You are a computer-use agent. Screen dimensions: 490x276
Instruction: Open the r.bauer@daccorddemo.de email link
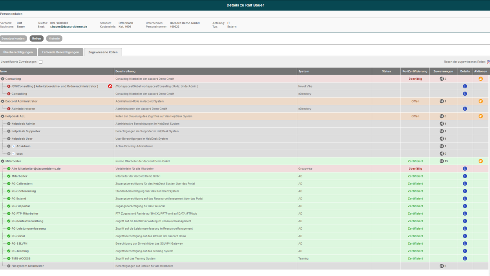[x=69, y=27]
